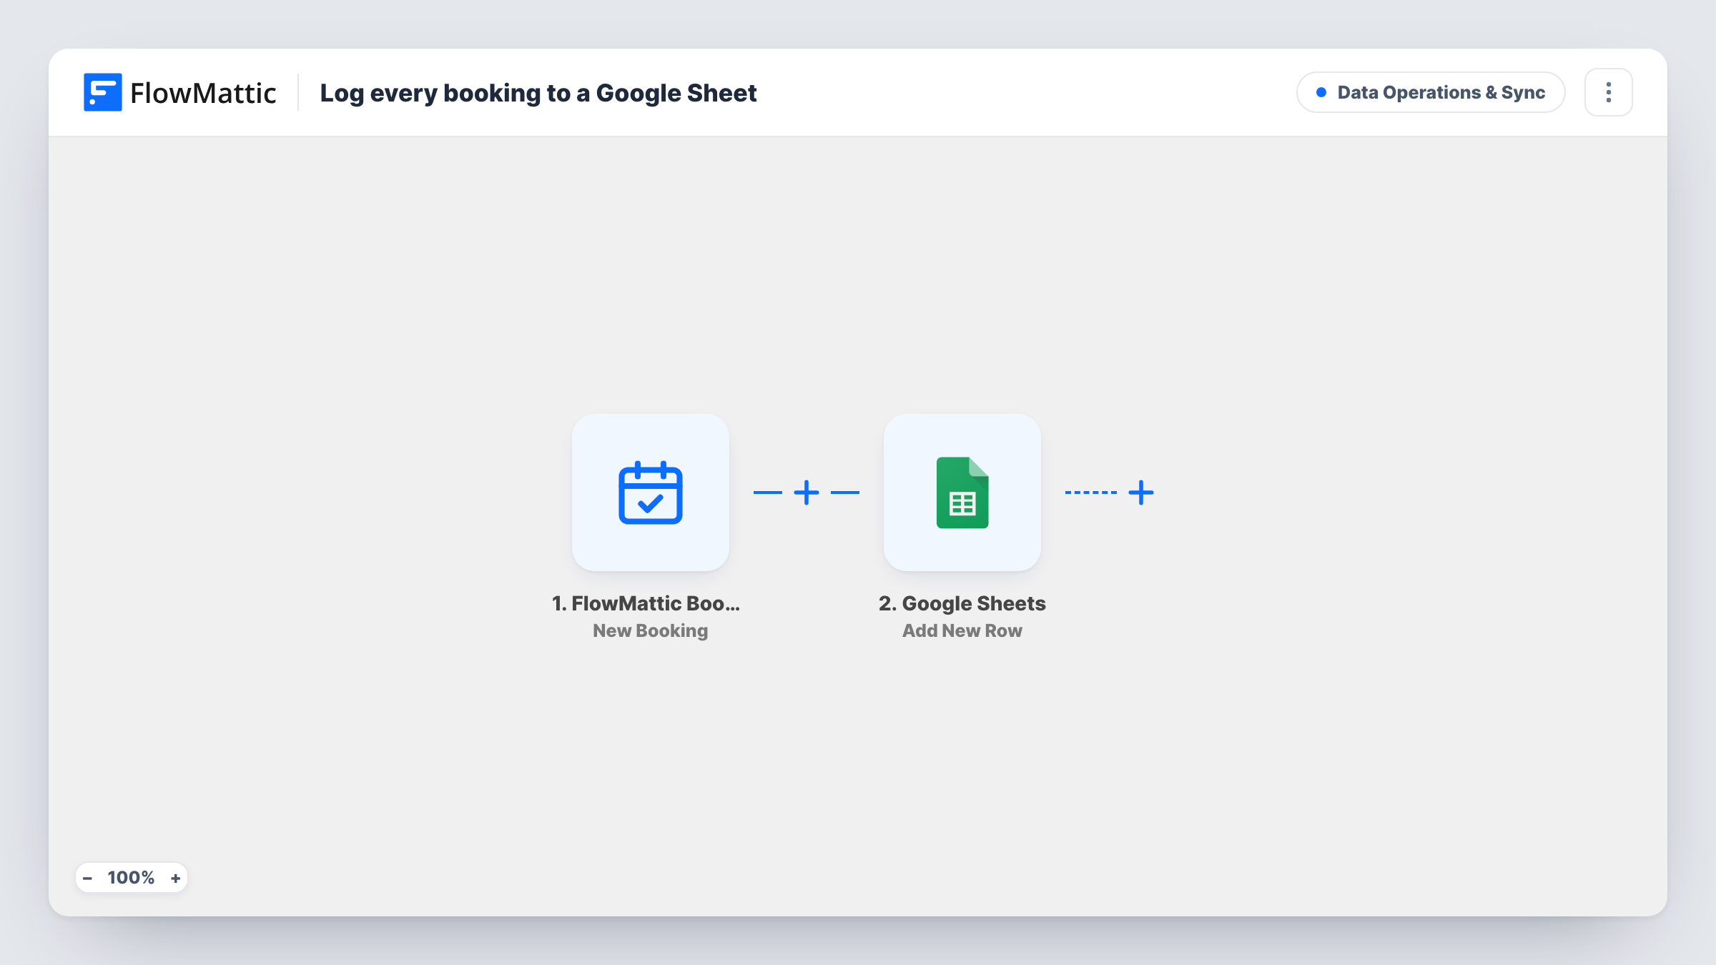The width and height of the screenshot is (1716, 965).
Task: Insert step between booking and Sheets
Action: pos(807,493)
